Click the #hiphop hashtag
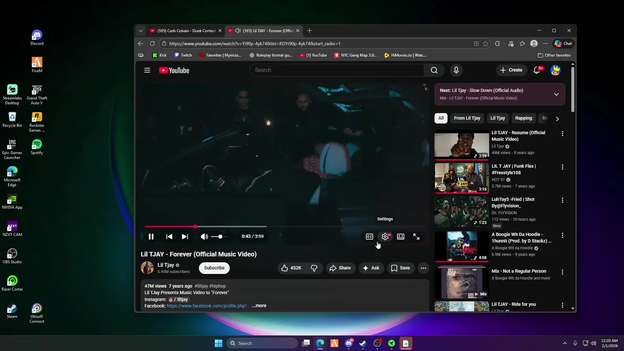 point(217,286)
